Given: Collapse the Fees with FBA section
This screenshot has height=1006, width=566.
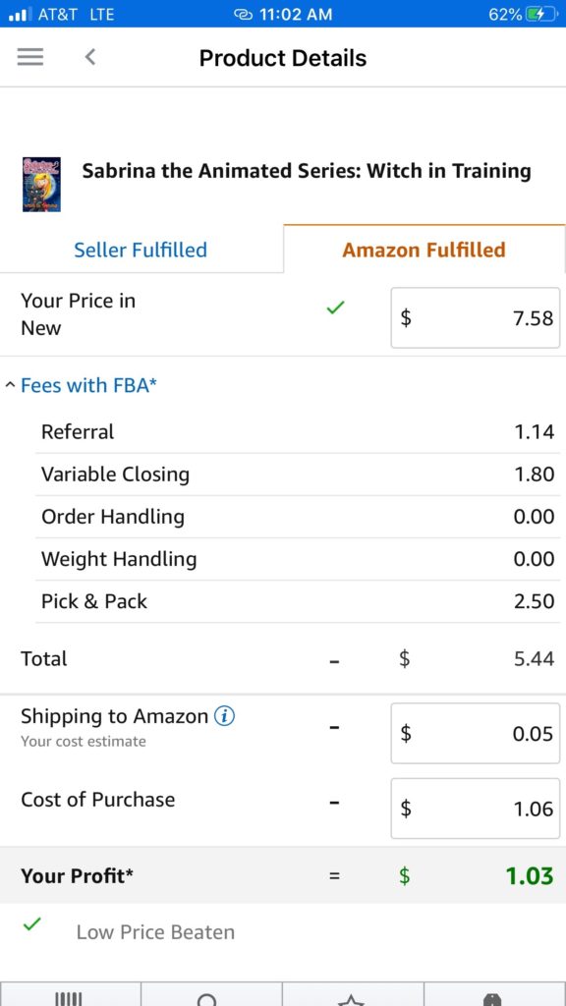Looking at the screenshot, I should (x=88, y=385).
